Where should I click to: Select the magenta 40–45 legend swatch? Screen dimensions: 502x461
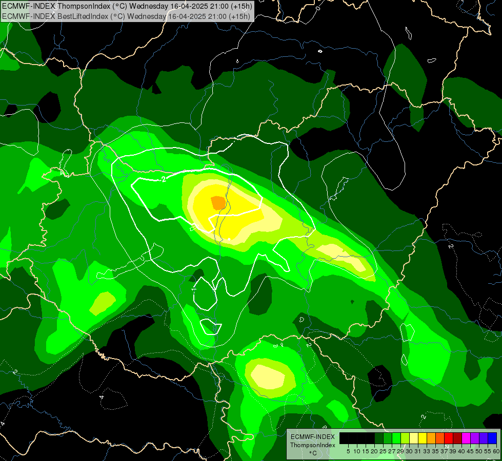pos(466,438)
